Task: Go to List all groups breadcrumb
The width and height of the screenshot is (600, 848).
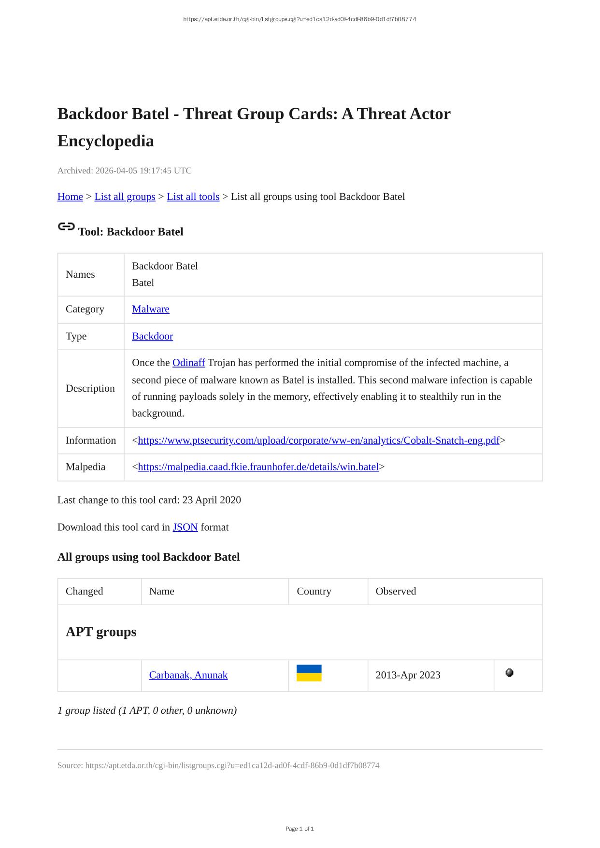Action: pos(125,197)
